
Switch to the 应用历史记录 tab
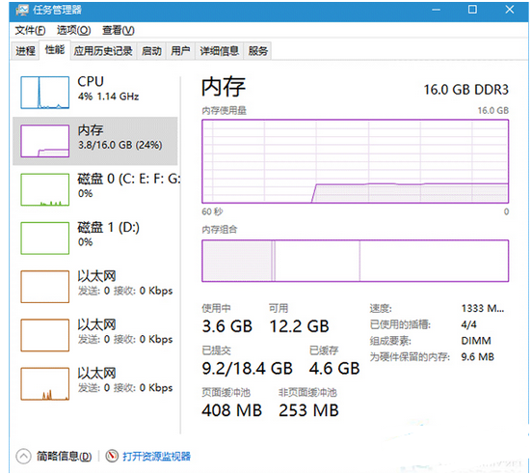pyautogui.click(x=103, y=51)
